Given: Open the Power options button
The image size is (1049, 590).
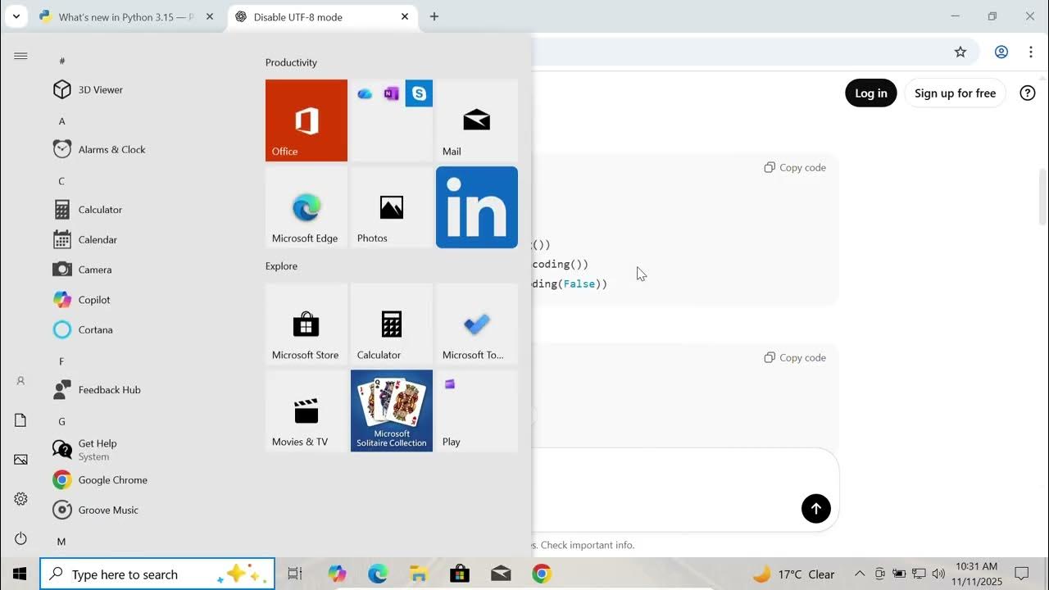Looking at the screenshot, I should click(x=21, y=538).
